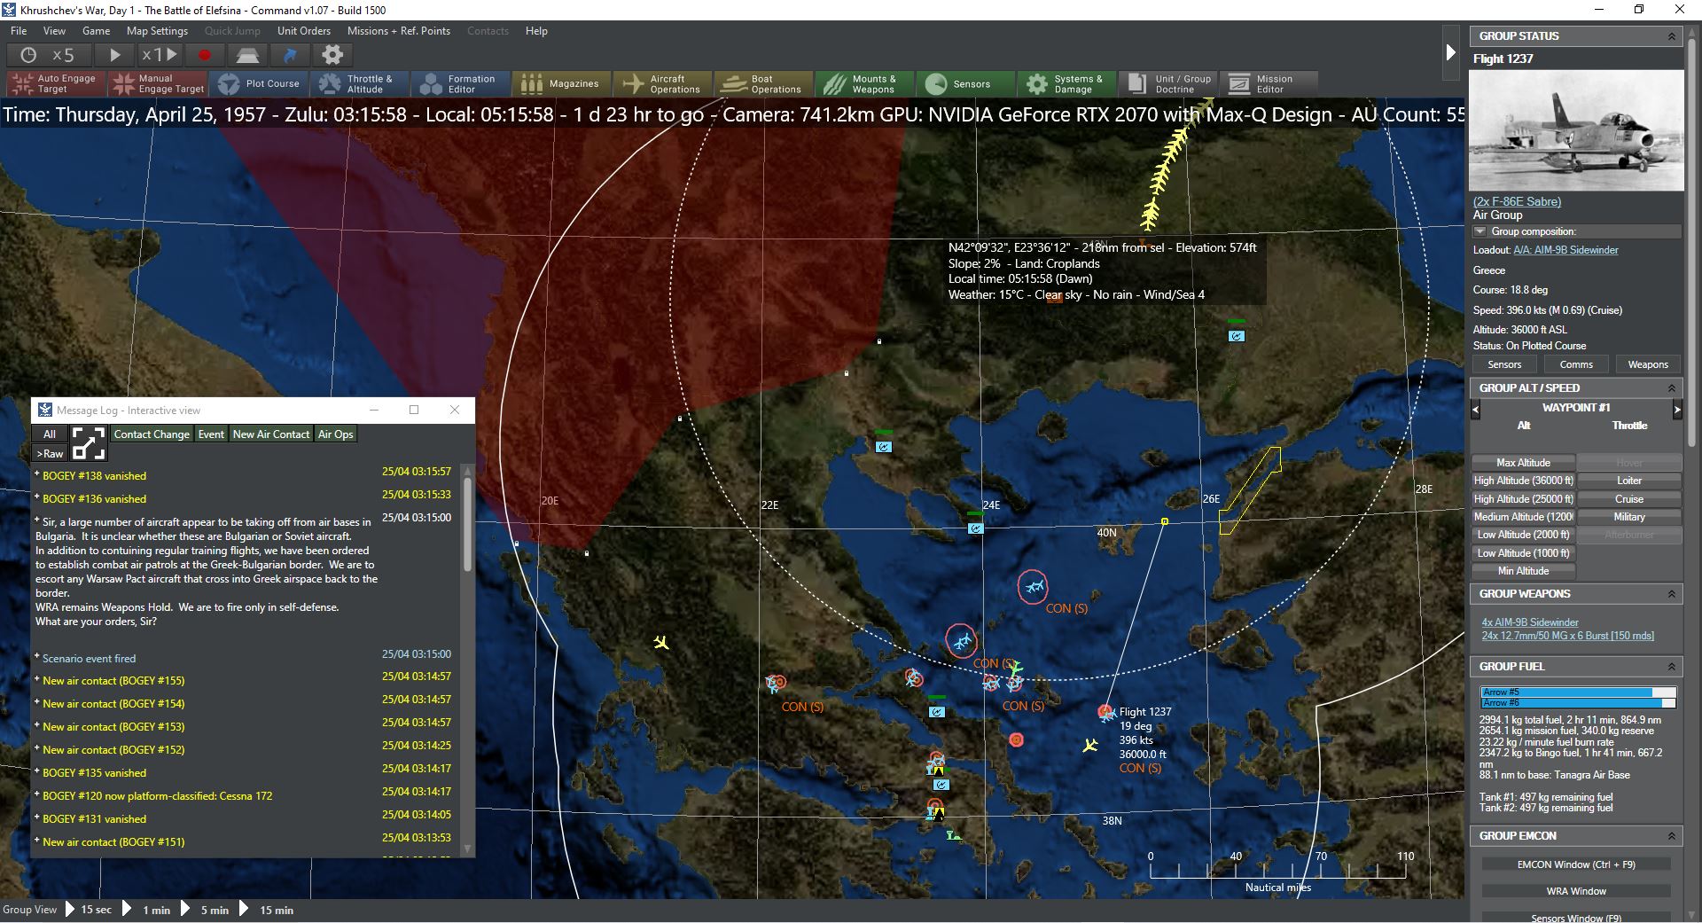
Task: Toggle the Contact Change message filter
Action: [152, 434]
